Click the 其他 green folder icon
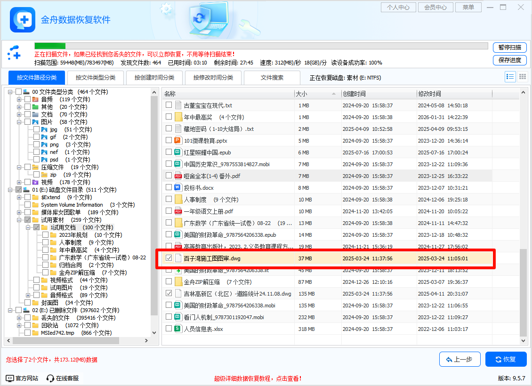Image resolution: width=532 pixels, height=386 pixels. (x=35, y=107)
